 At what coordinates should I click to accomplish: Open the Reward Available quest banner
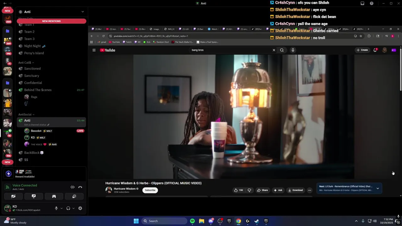point(44,174)
